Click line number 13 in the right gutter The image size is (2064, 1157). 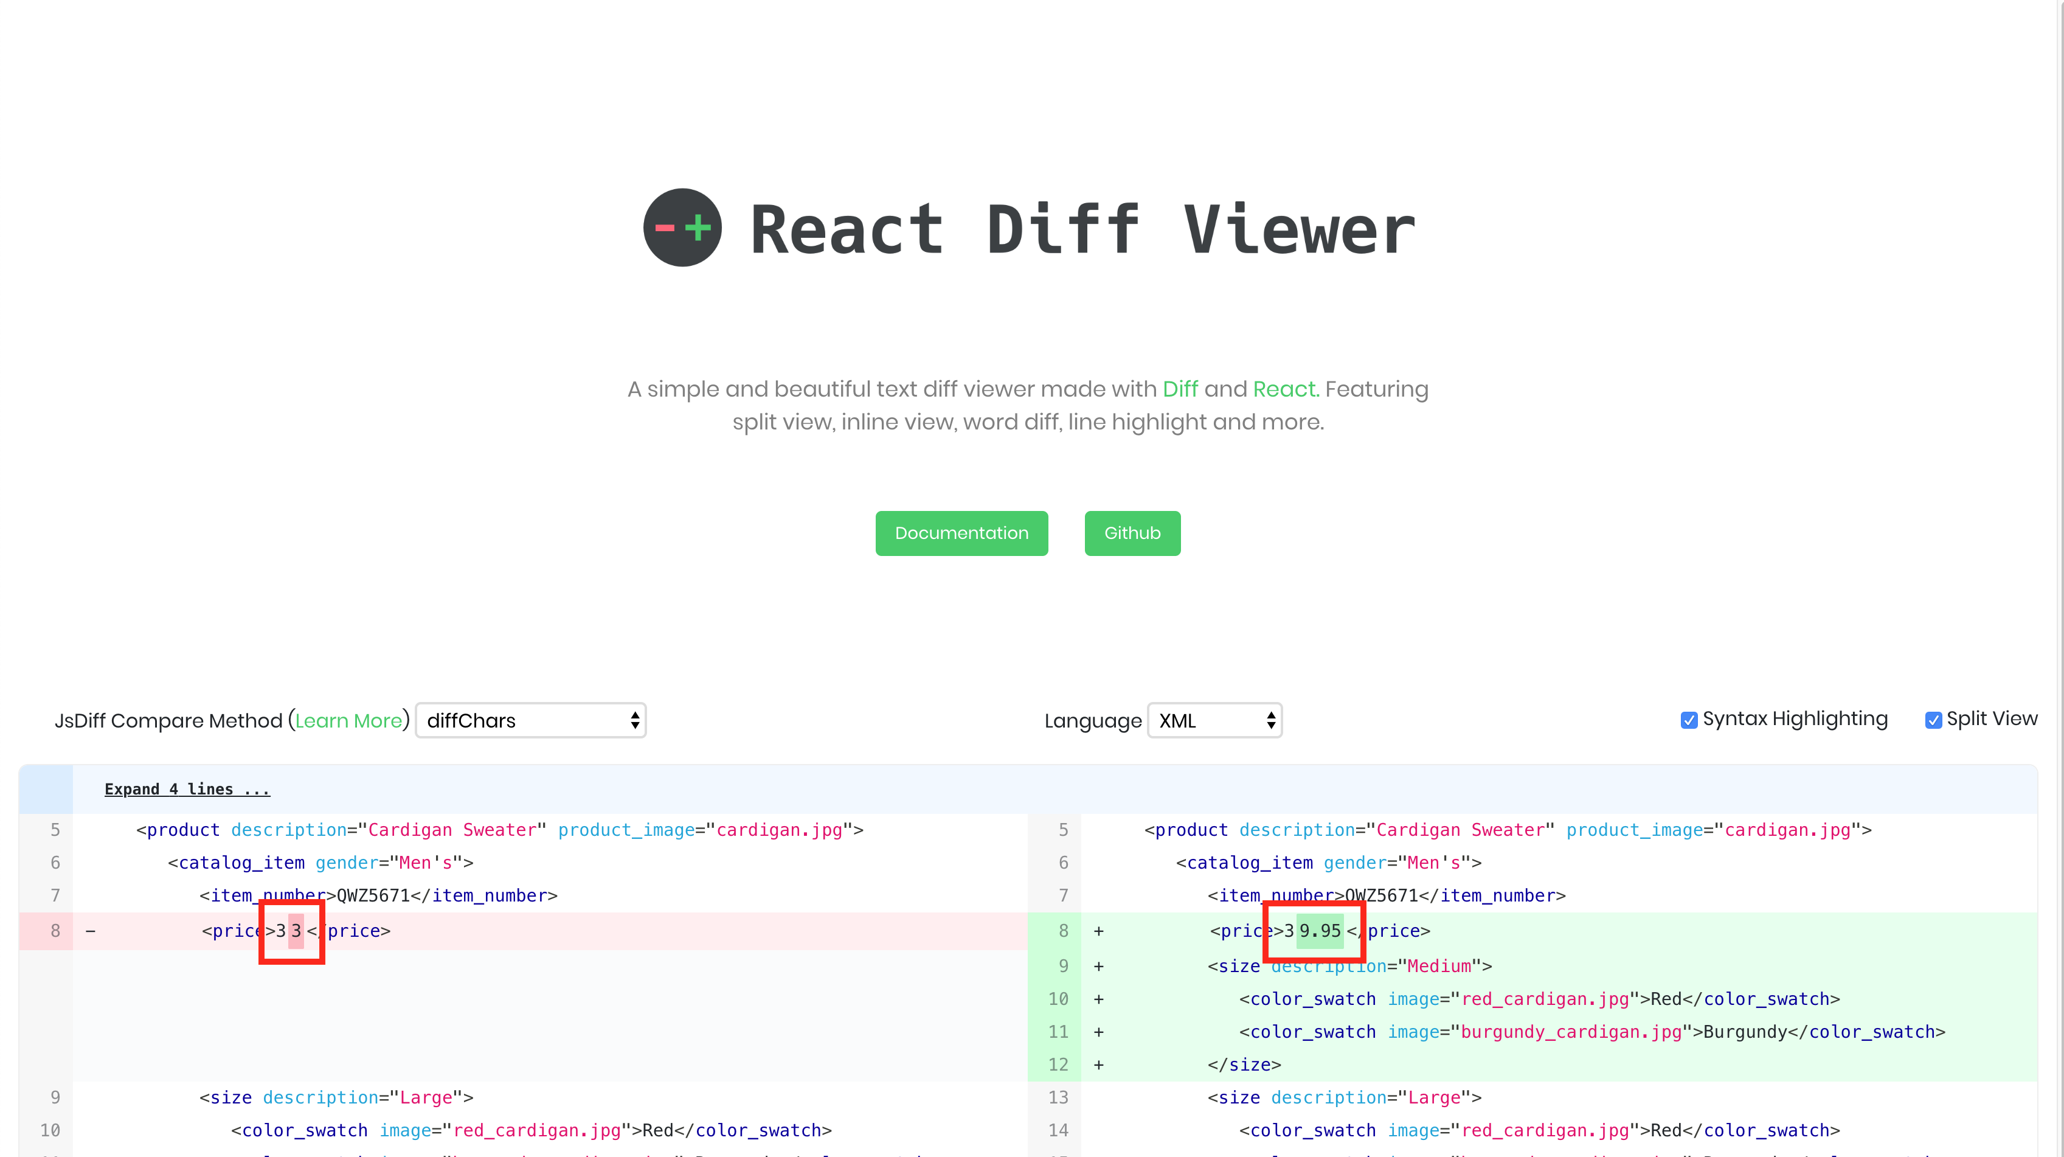[x=1058, y=1098]
